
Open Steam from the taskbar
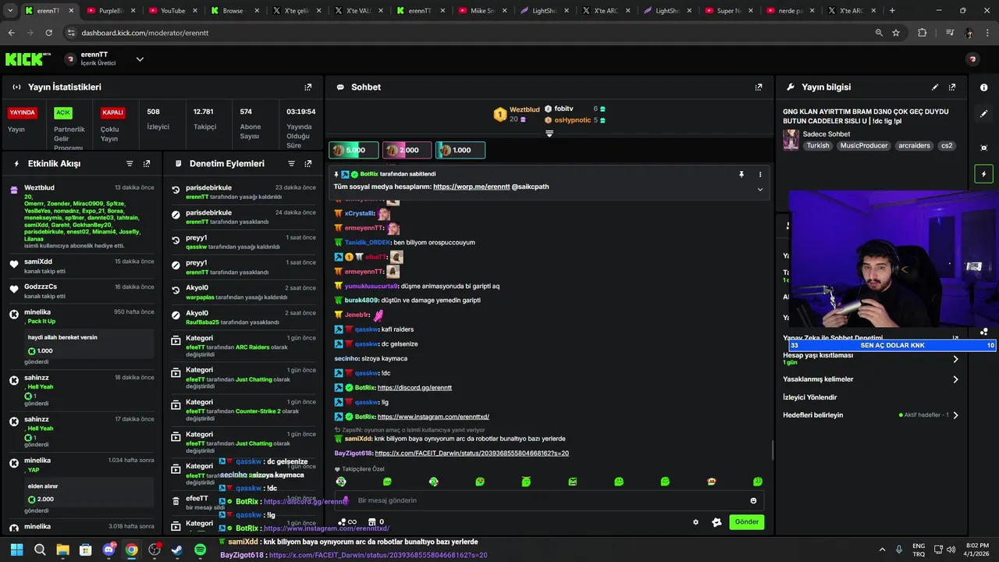point(177,550)
